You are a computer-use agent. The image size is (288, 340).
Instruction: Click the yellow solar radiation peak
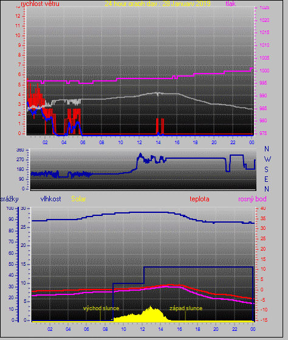click(151, 308)
